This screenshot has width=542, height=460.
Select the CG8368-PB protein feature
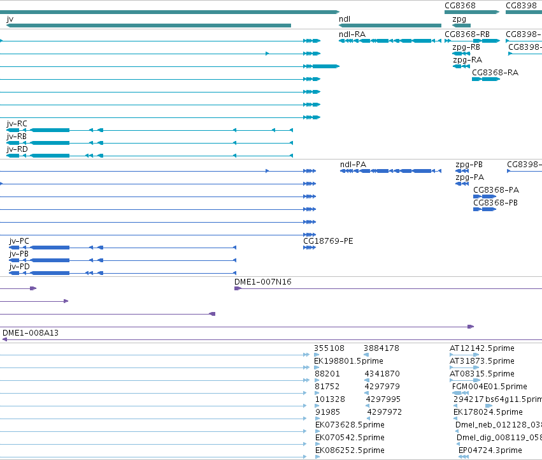coord(485,209)
